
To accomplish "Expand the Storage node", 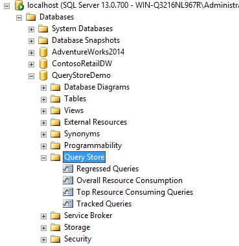I will pyautogui.click(x=43, y=228).
